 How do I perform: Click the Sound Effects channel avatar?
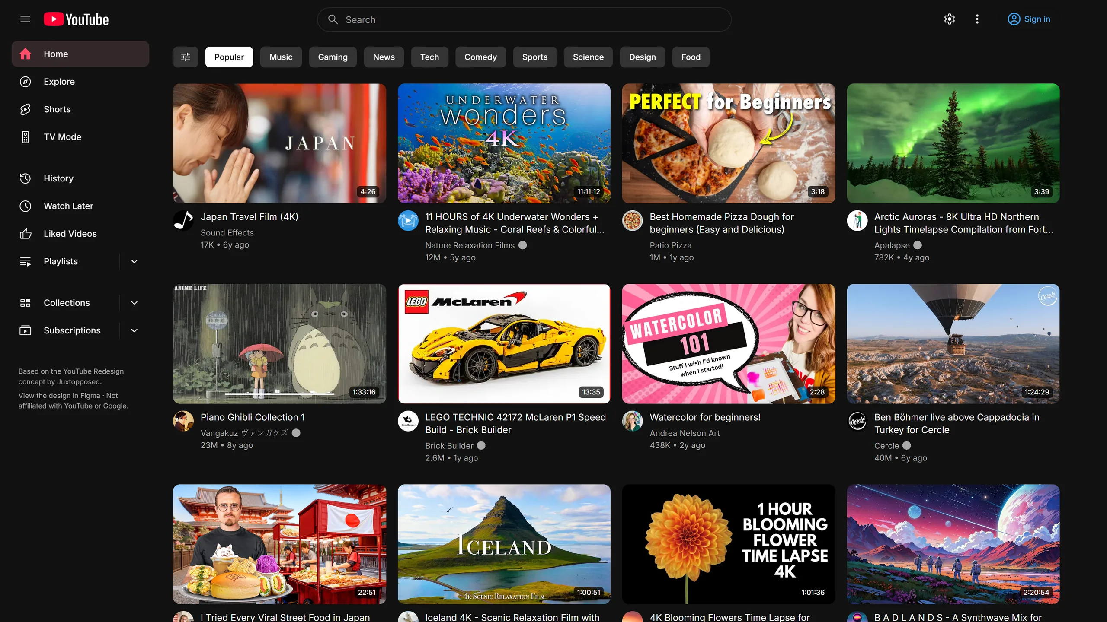183,220
